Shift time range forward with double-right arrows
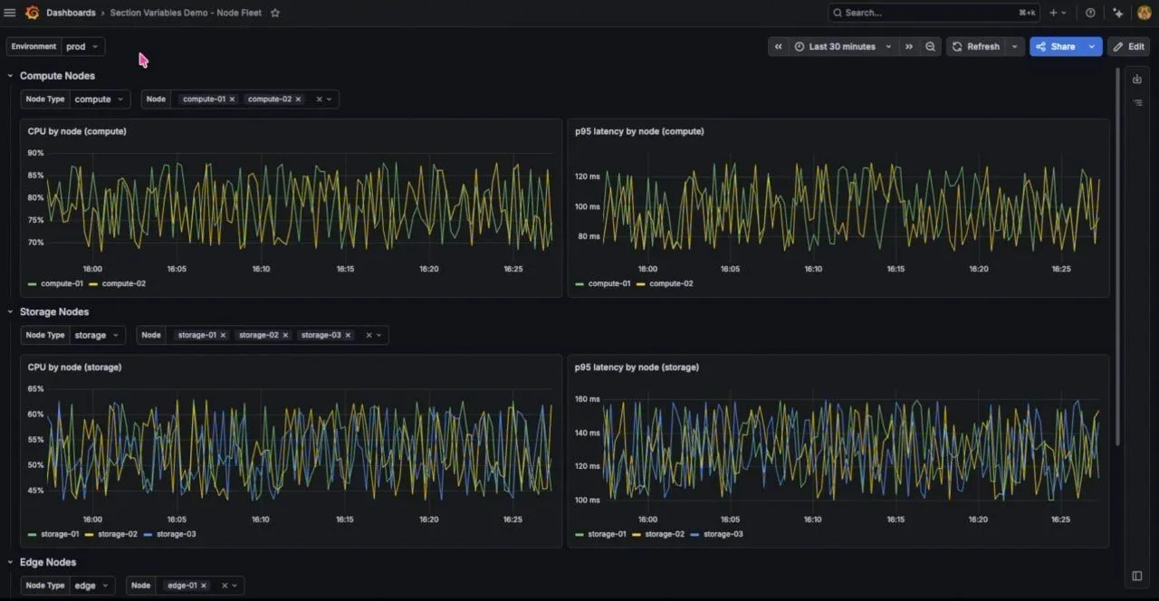 pyautogui.click(x=909, y=46)
